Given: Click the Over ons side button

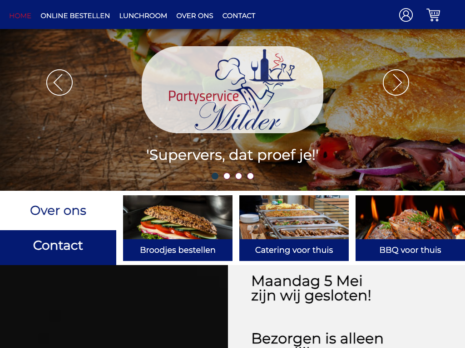Looking at the screenshot, I should pyautogui.click(x=58, y=210).
